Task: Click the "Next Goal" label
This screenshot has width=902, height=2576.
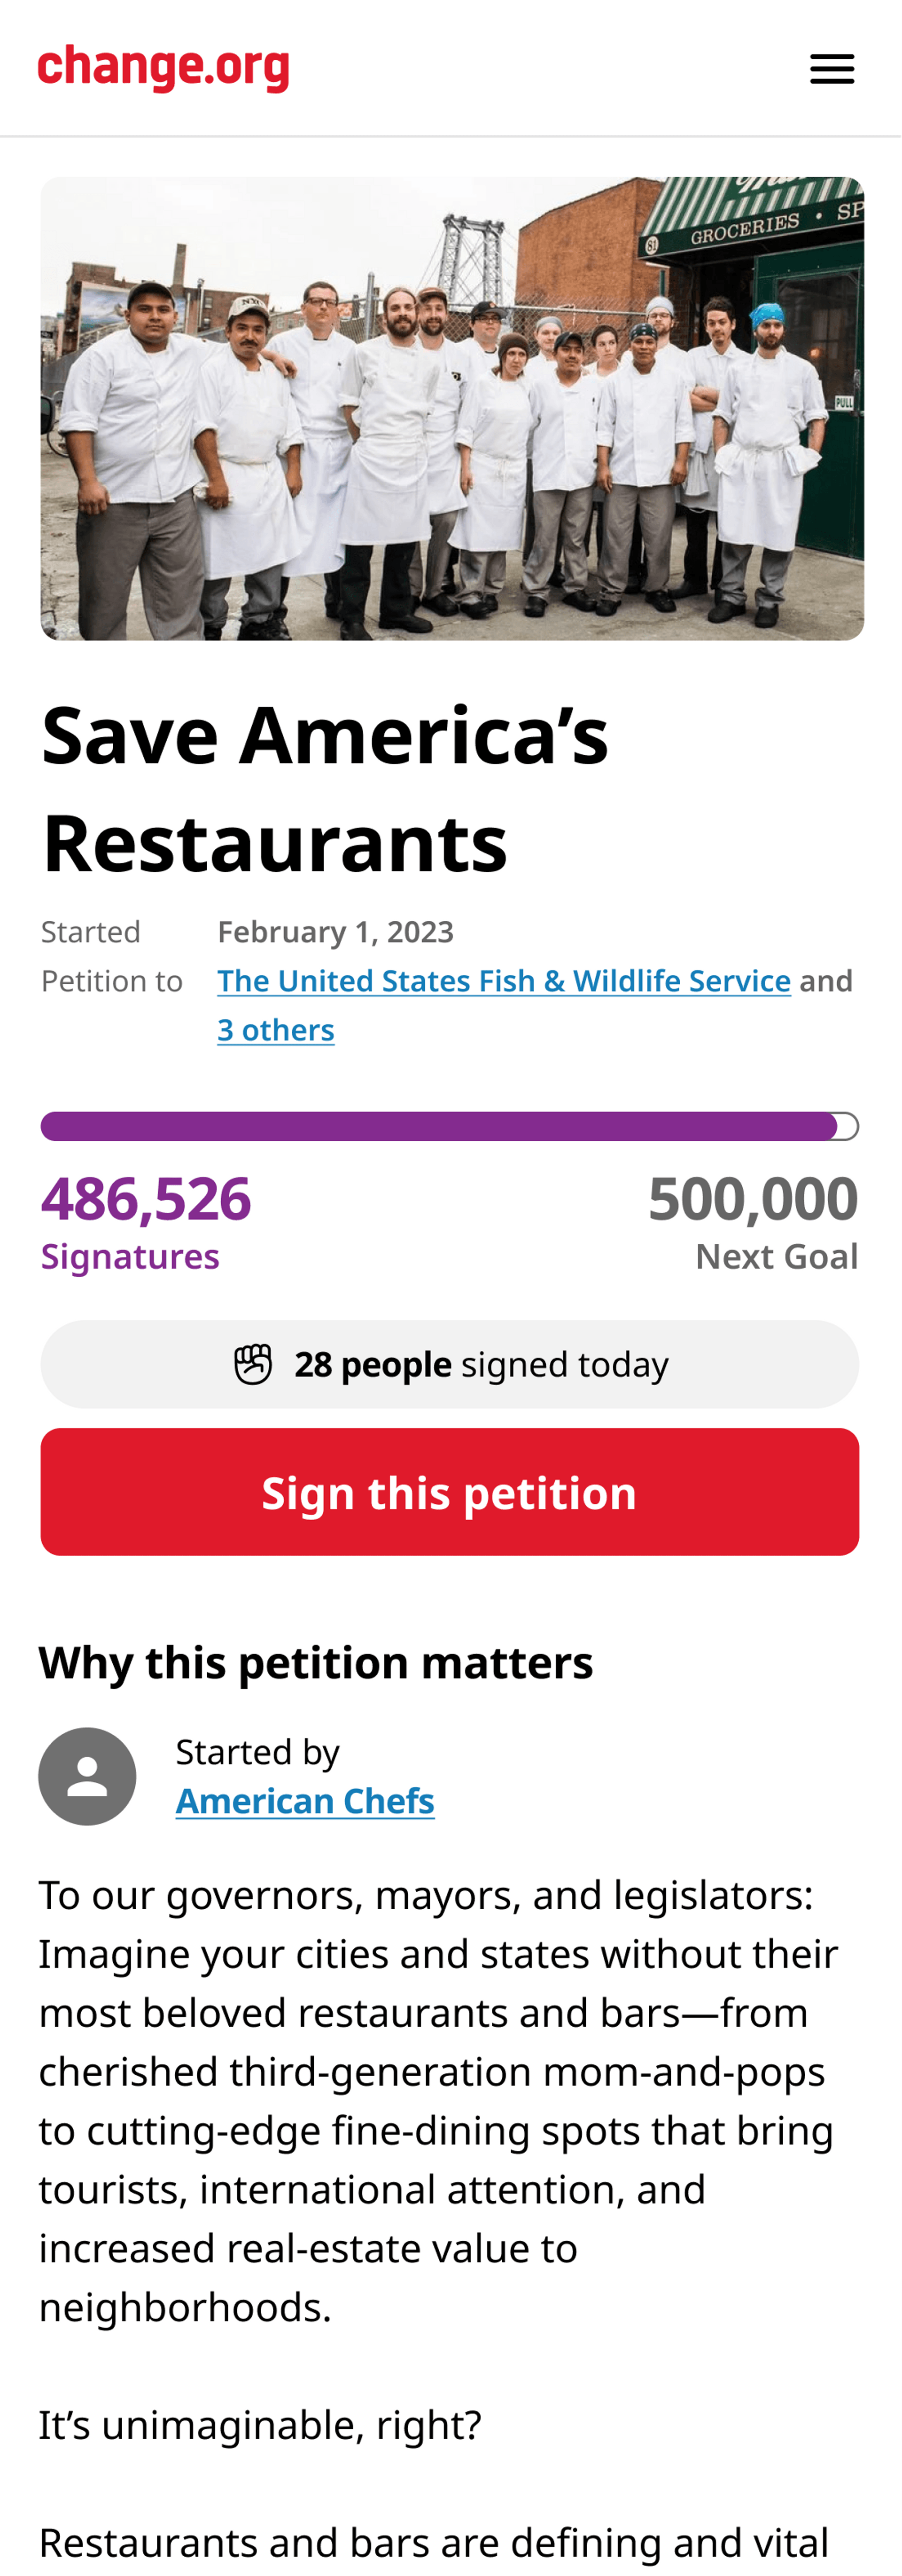Action: 776,1256
